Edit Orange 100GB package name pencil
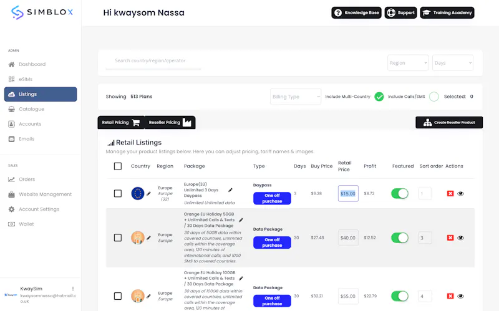This screenshot has width=499, height=311. (x=241, y=278)
